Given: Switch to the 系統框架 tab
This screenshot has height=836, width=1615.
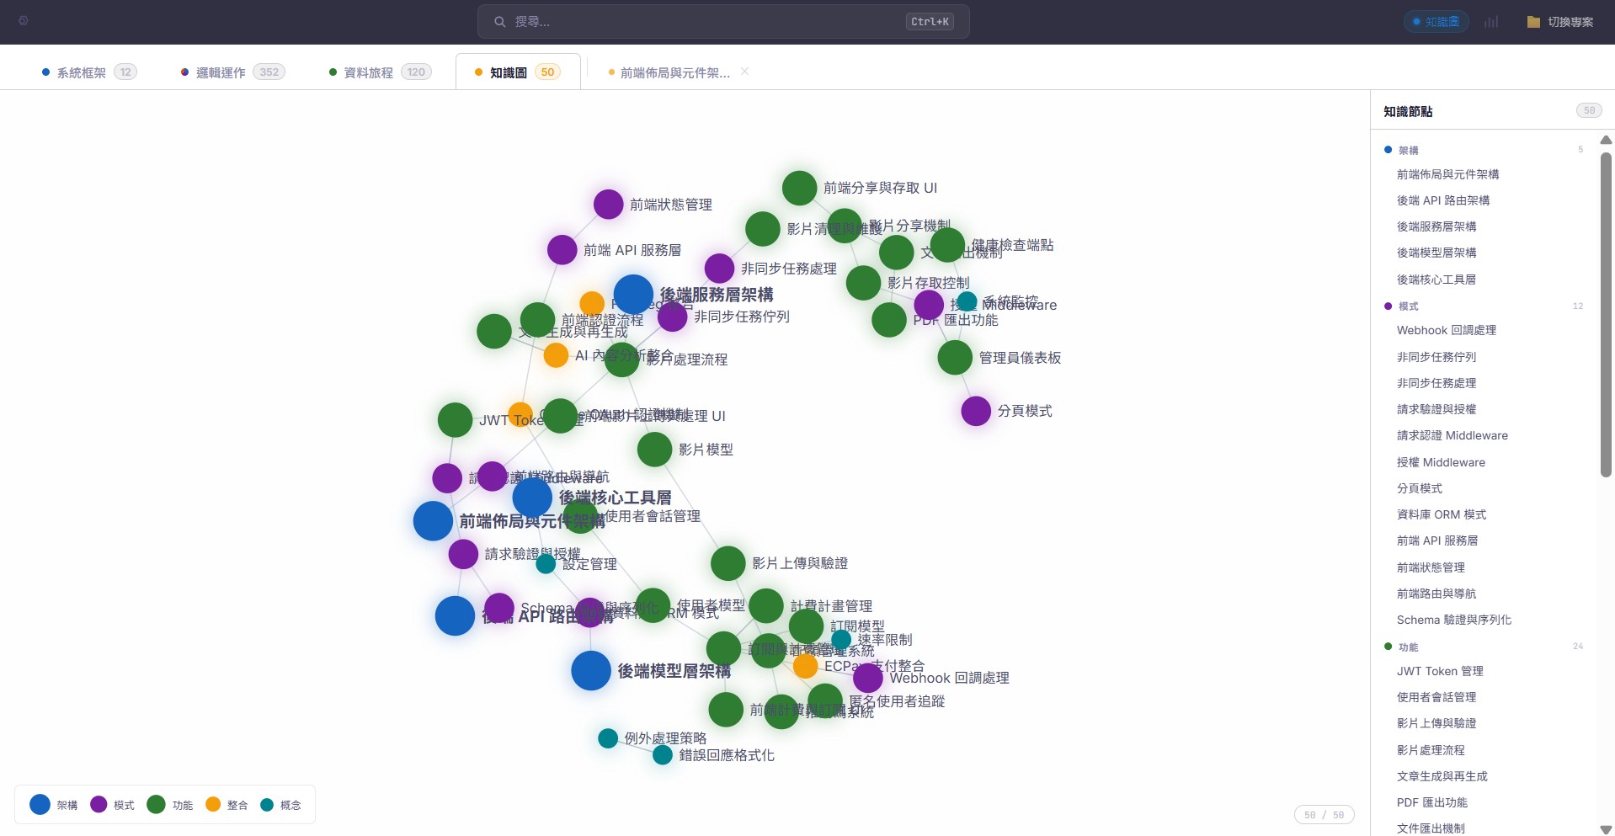Looking at the screenshot, I should click(x=81, y=72).
